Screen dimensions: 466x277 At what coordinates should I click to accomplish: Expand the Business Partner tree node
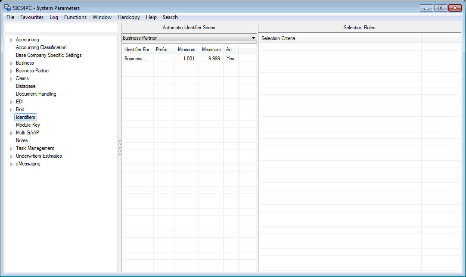click(11, 71)
